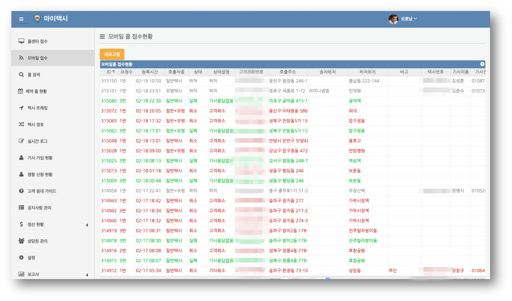The height and width of the screenshot is (301, 512).
Task: Click the group icon for 상담원 관리
Action: [x=21, y=241]
